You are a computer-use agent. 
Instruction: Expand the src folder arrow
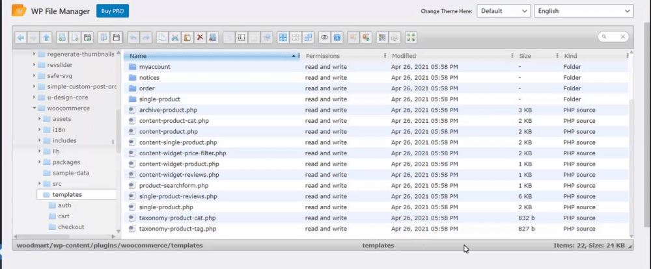(40, 184)
